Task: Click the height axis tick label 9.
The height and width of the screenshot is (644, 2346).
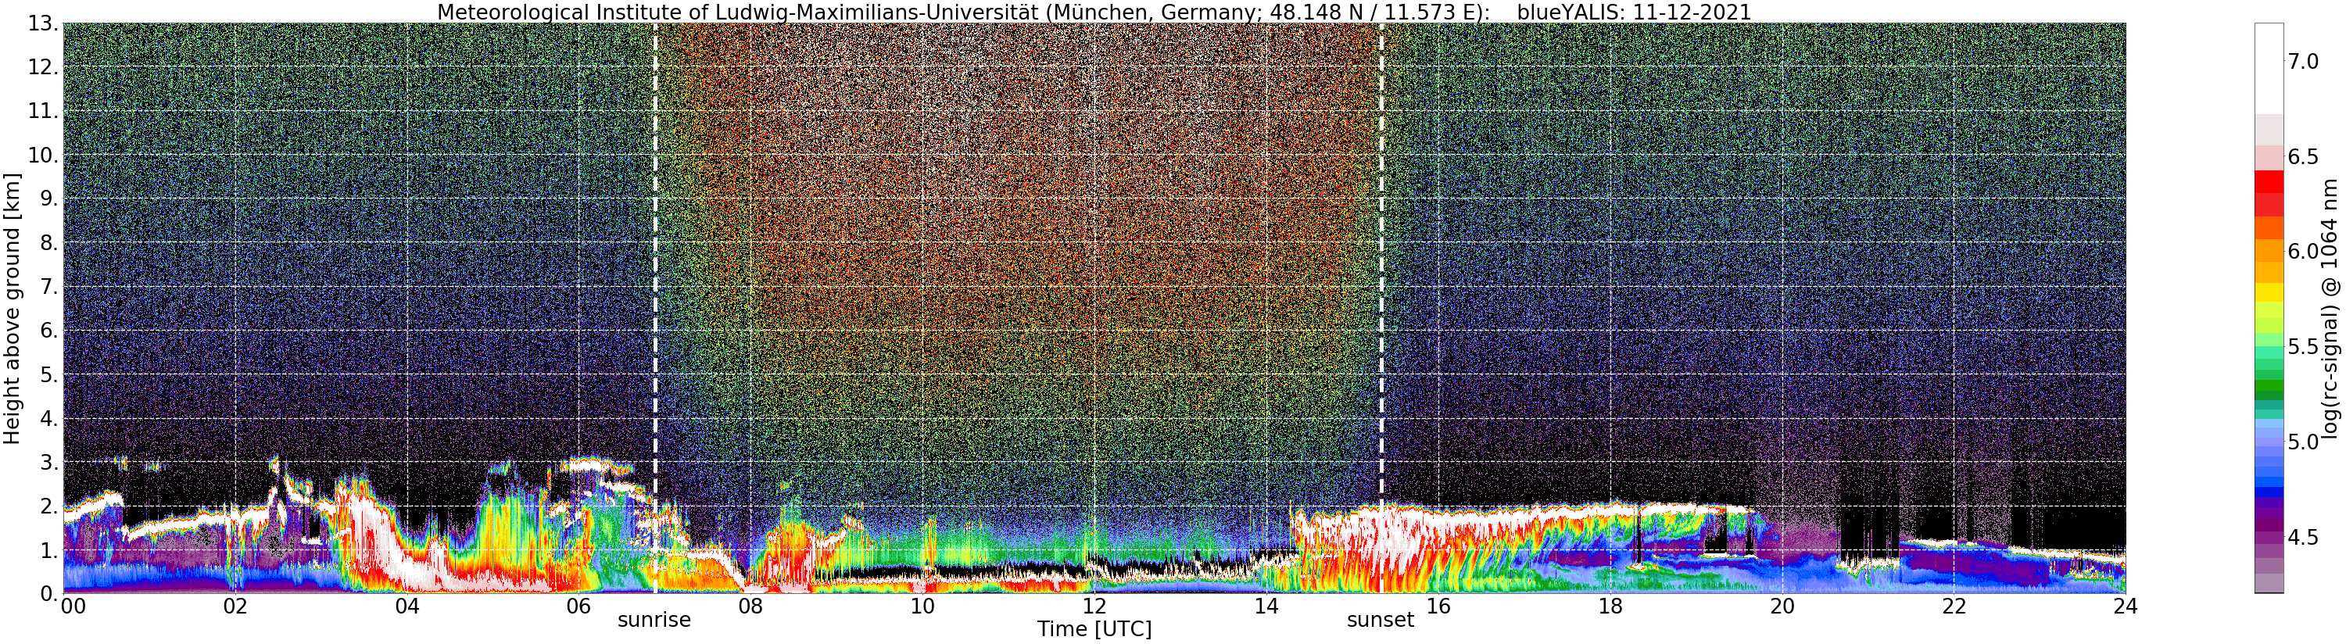Action: click(x=49, y=199)
